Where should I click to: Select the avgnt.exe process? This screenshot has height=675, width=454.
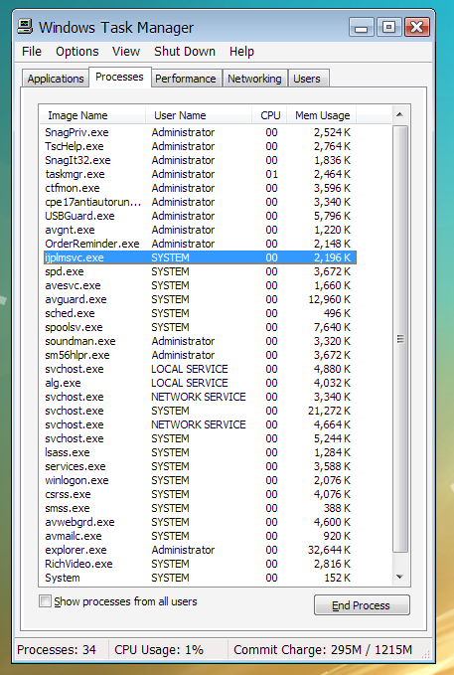click(200, 230)
